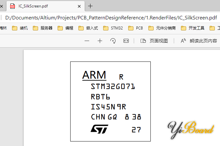Screen dimensions: 220x146
Task: Zoom out the PDF with the minus icon
Action: [87, 41]
